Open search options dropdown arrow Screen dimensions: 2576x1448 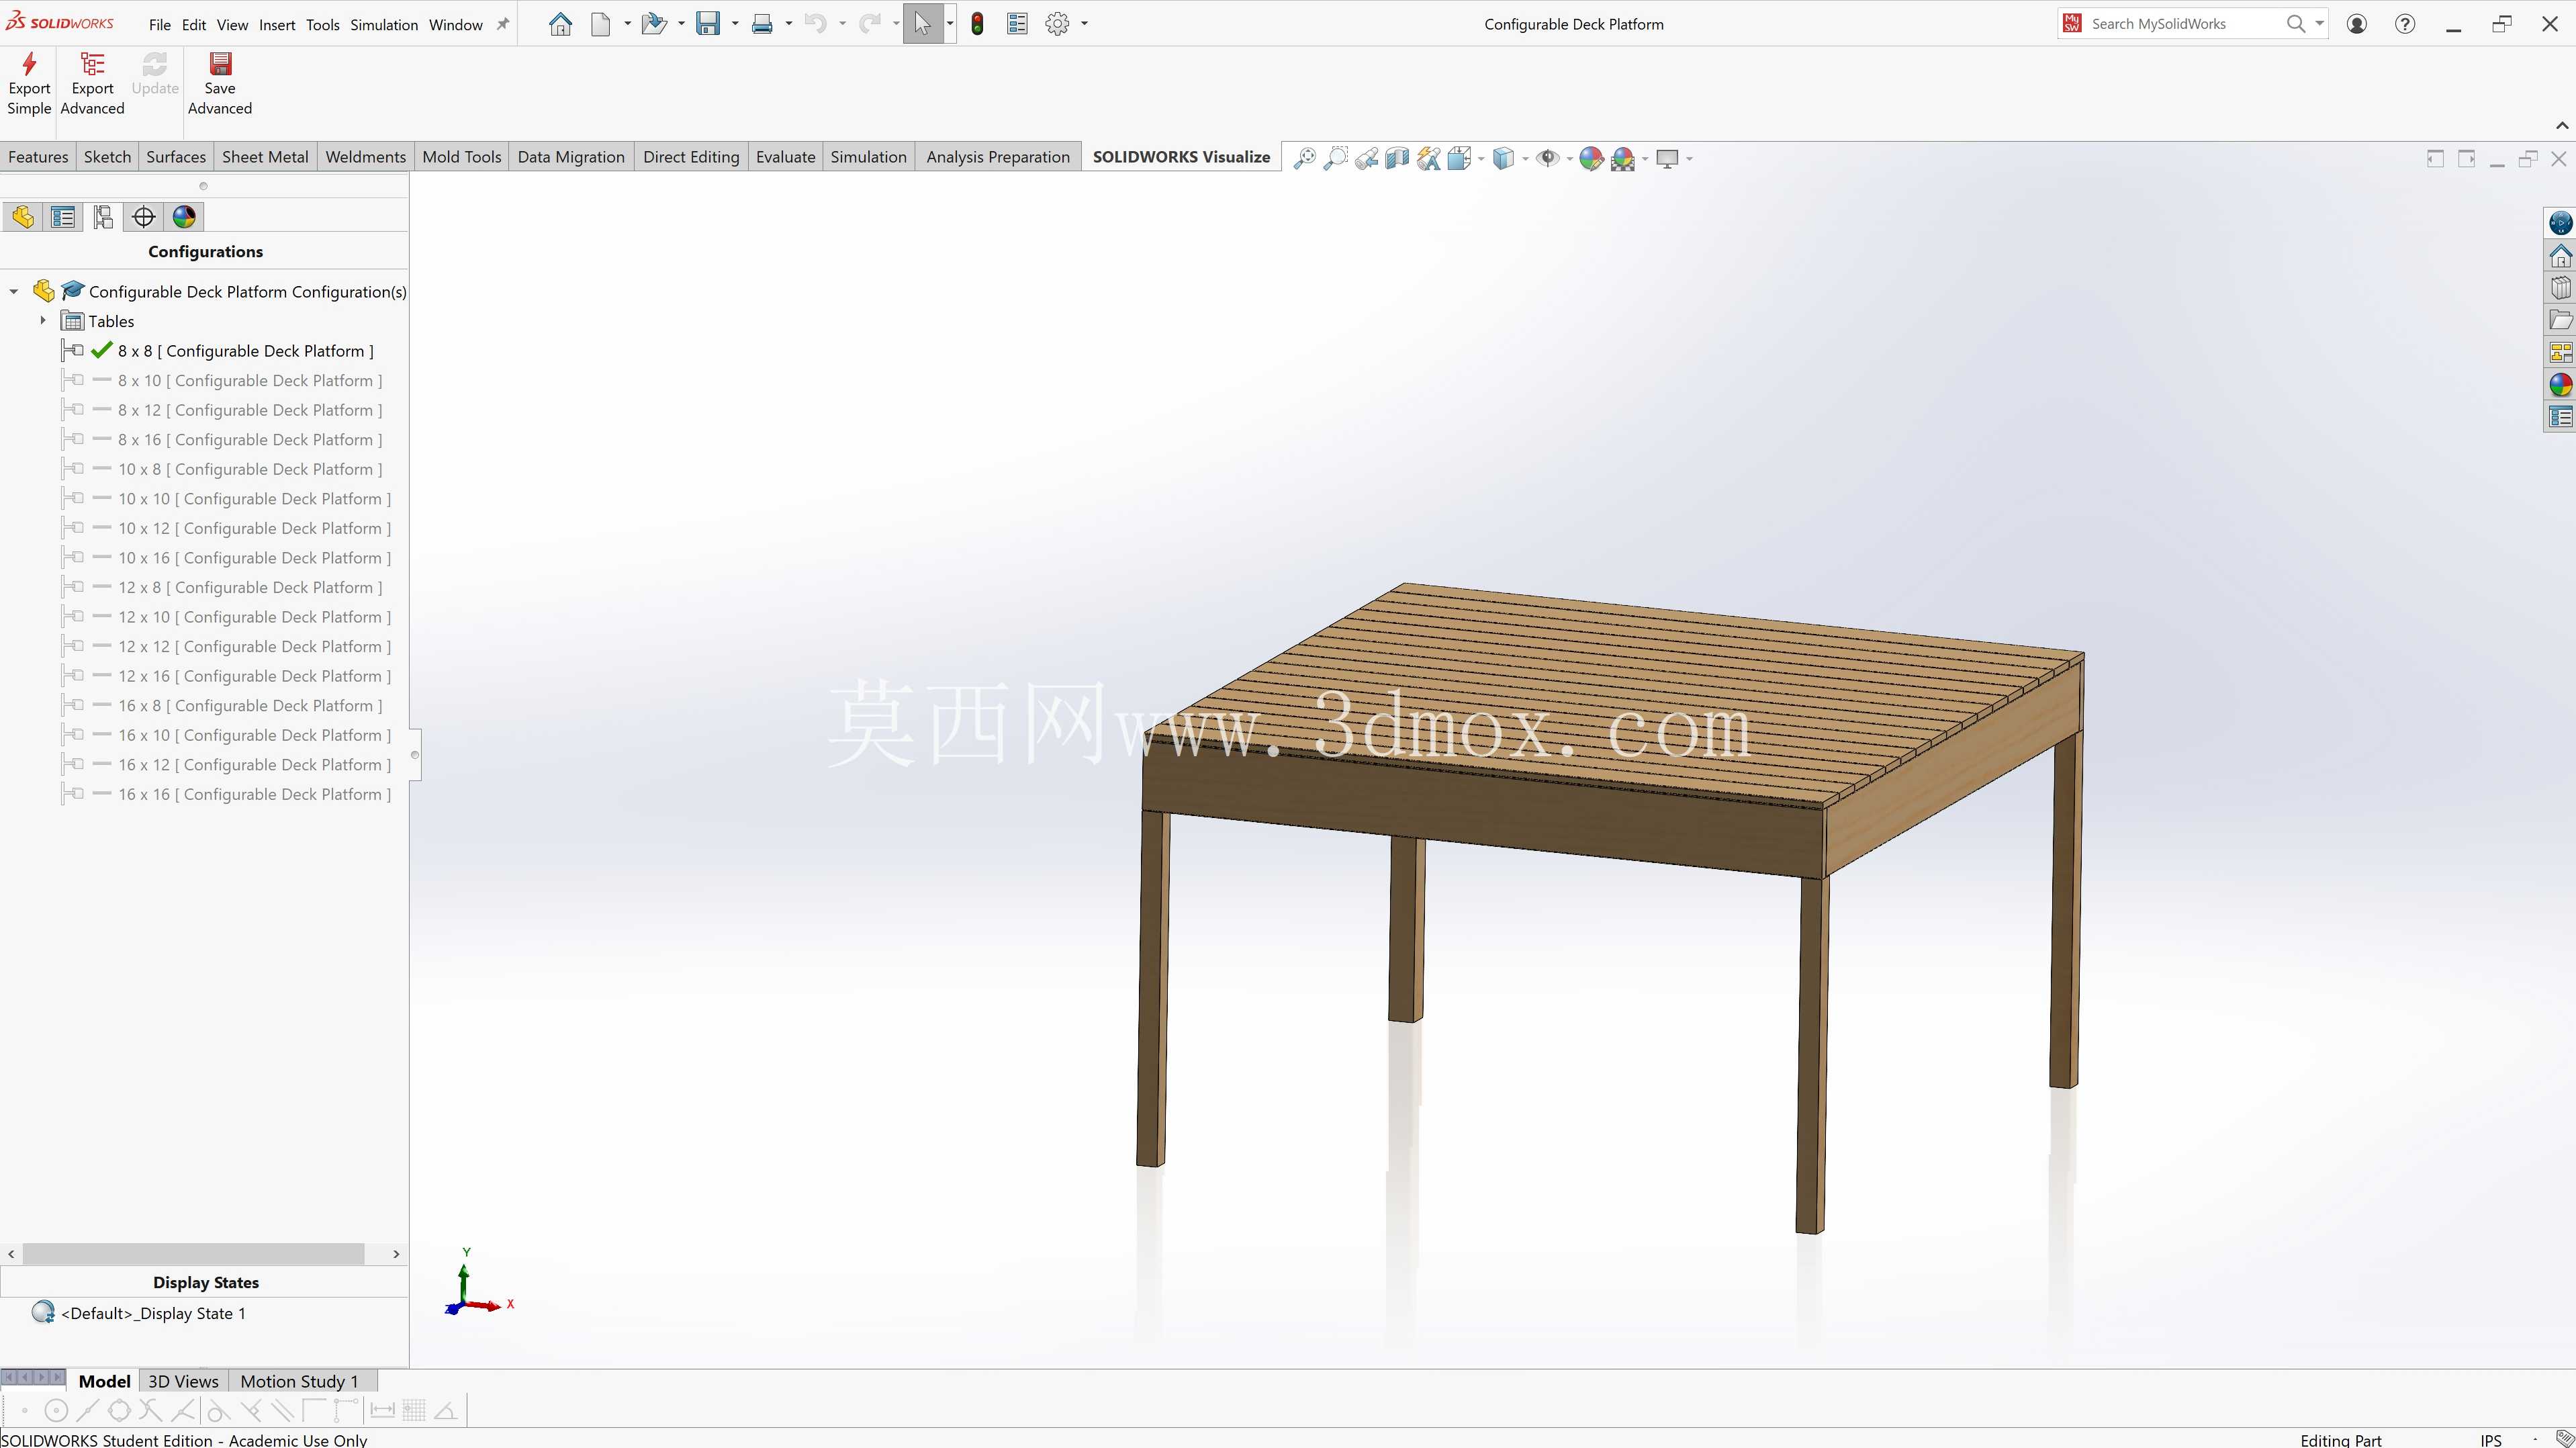pyautogui.click(x=2319, y=24)
